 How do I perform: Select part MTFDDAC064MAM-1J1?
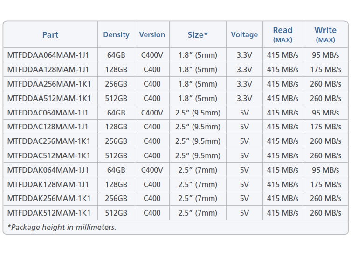click(48, 113)
